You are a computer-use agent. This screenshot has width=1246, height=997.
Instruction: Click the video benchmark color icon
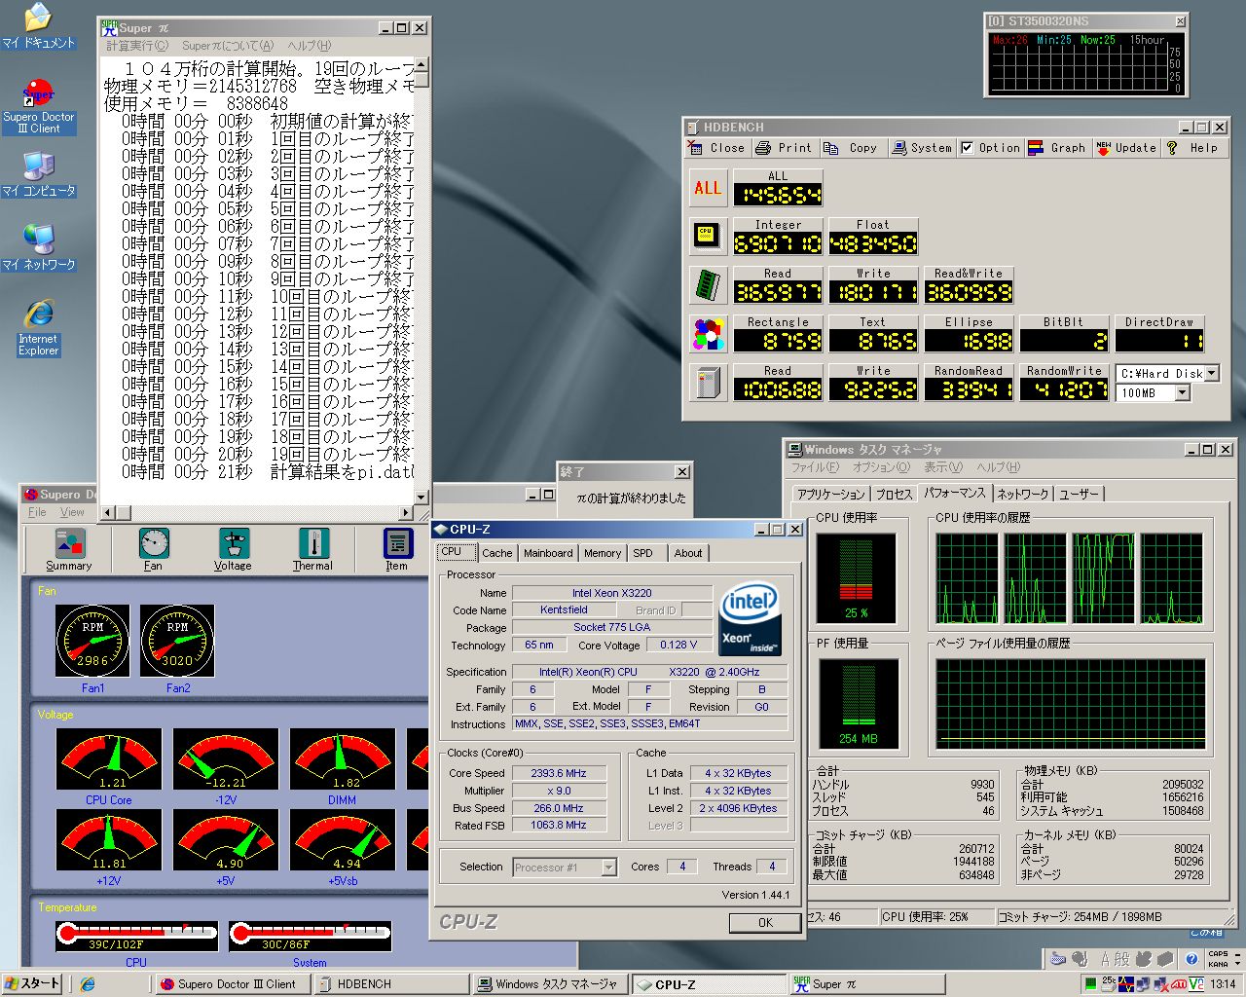click(708, 334)
